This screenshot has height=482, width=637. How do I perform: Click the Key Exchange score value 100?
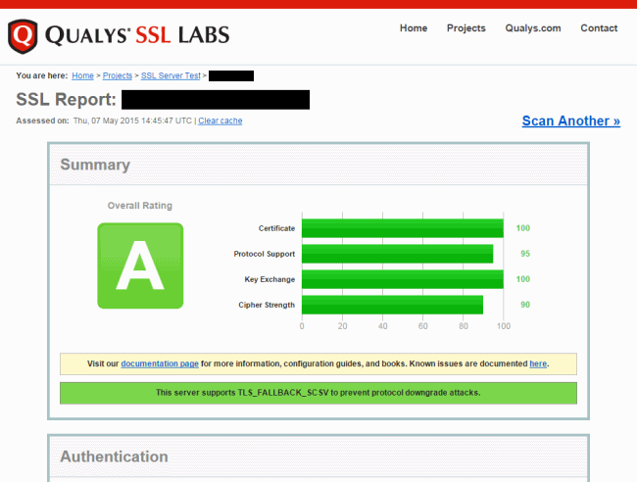click(523, 279)
